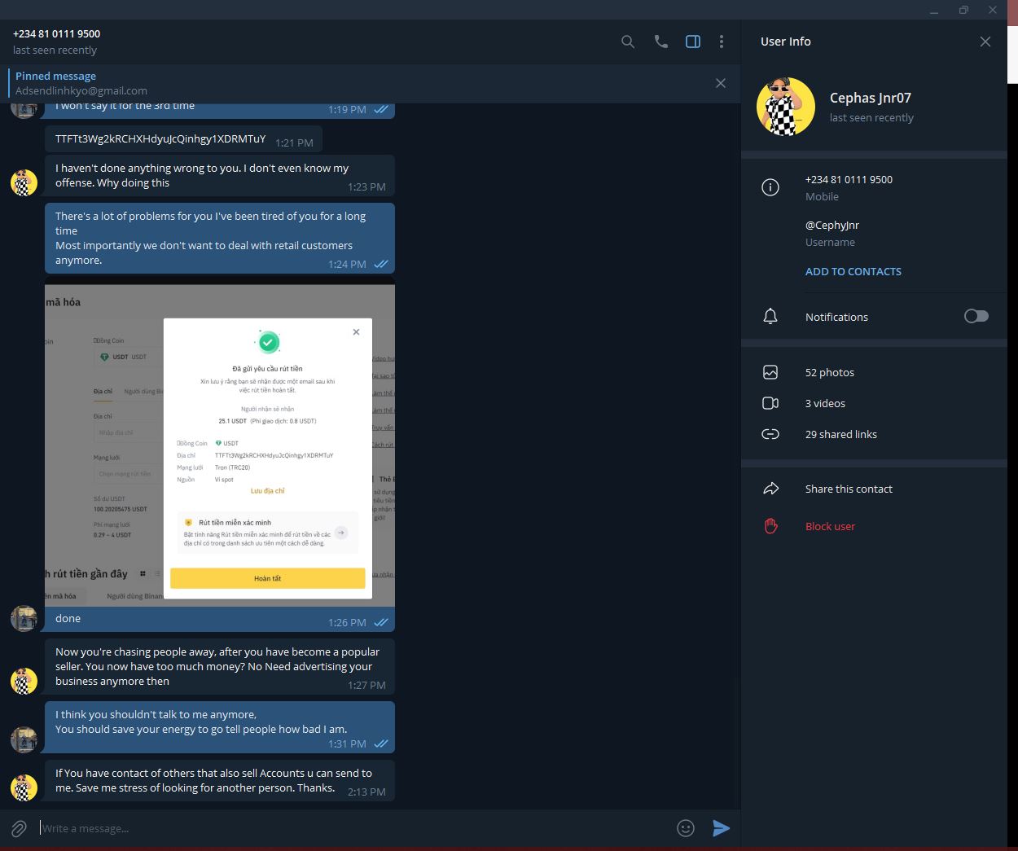Click the info circle icon beside phone number
1018x851 pixels.
point(770,187)
